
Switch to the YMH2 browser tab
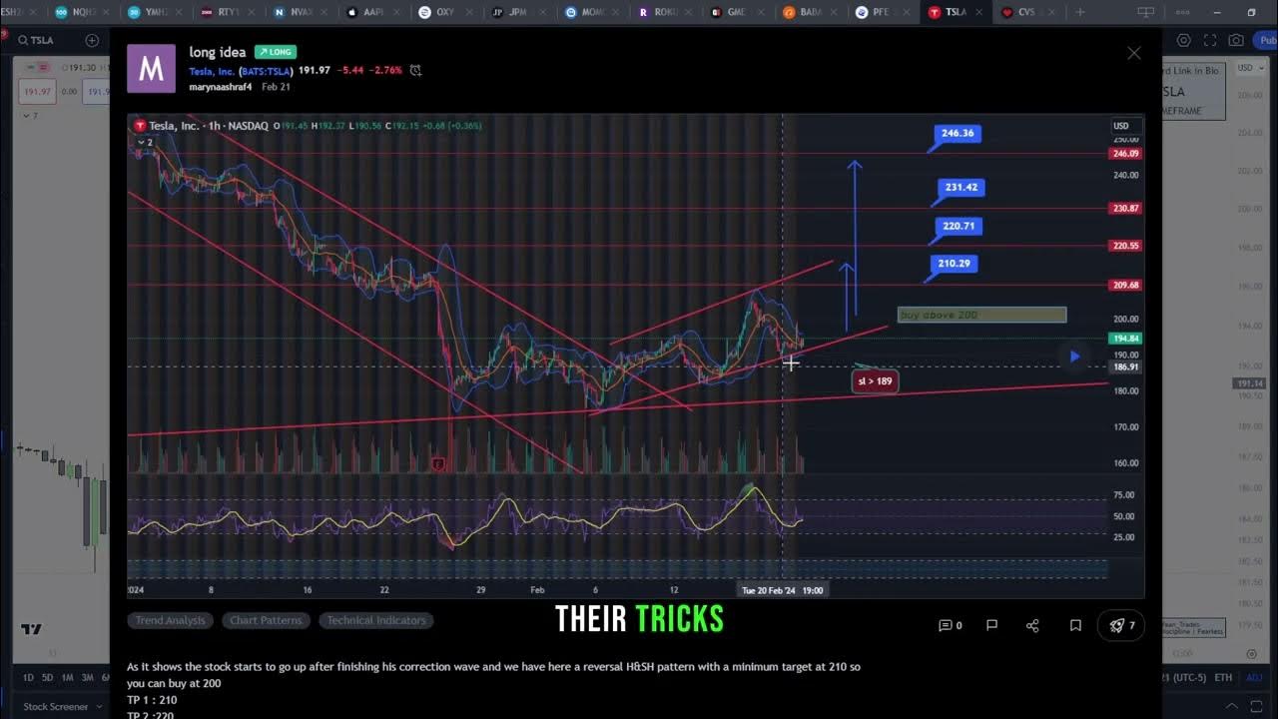[x=157, y=12]
